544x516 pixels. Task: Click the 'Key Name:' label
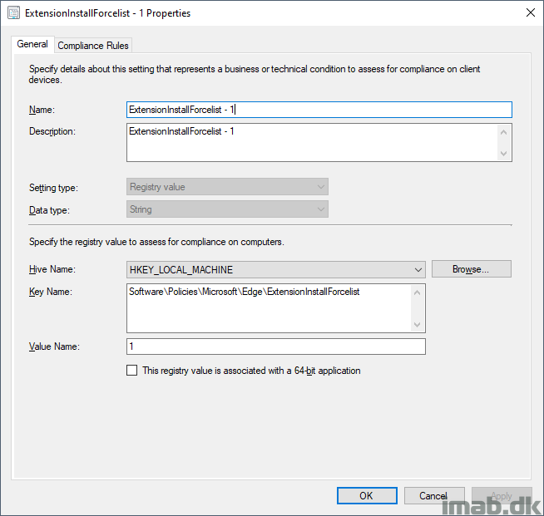(x=51, y=292)
